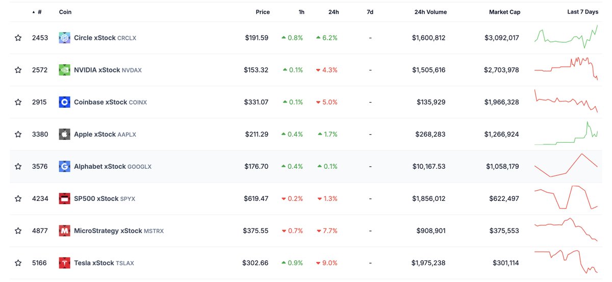Viewport: 612px width, 282px height.
Task: View Tesla xStock 7-day sparkline chart
Action: 566,262
